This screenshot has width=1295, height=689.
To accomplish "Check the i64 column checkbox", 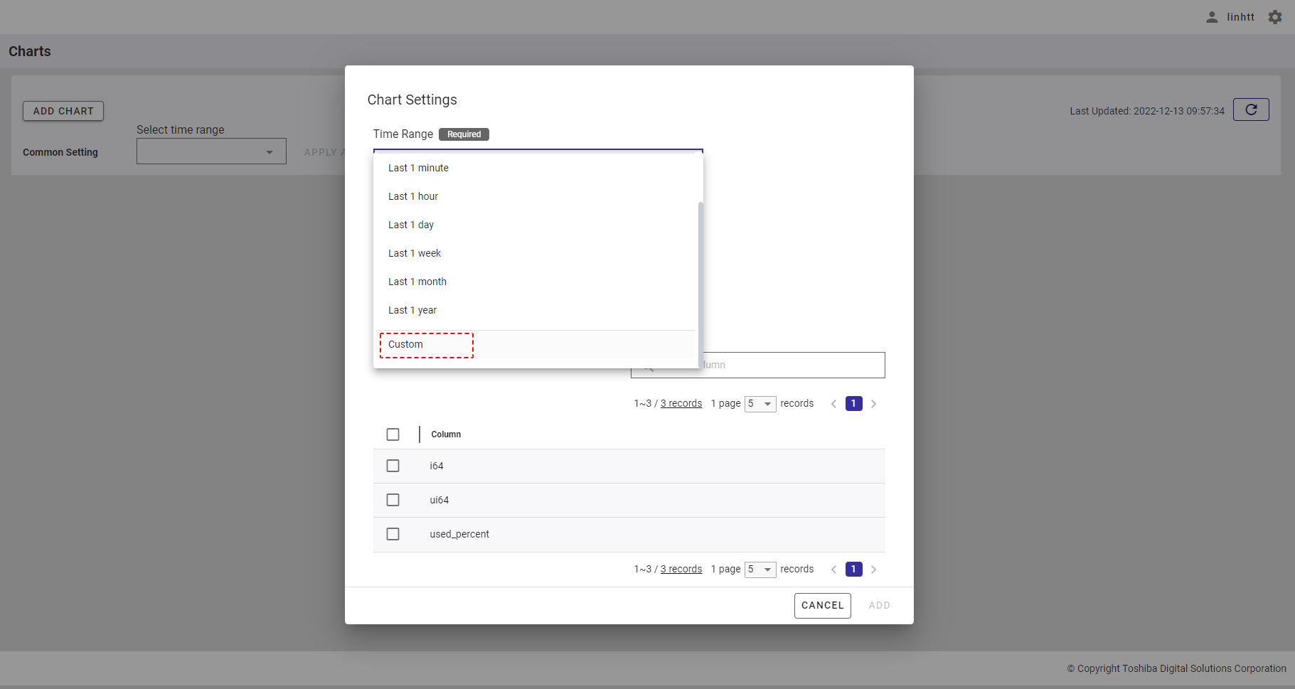I will [x=393, y=466].
